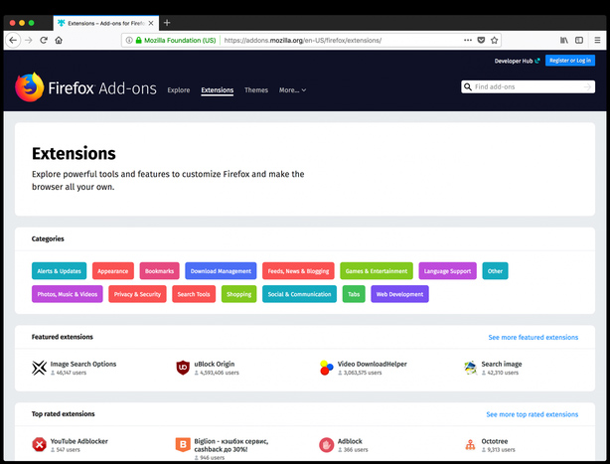The width and height of the screenshot is (610, 464).
Task: Reload the page with the refresh icon
Action: (44, 40)
